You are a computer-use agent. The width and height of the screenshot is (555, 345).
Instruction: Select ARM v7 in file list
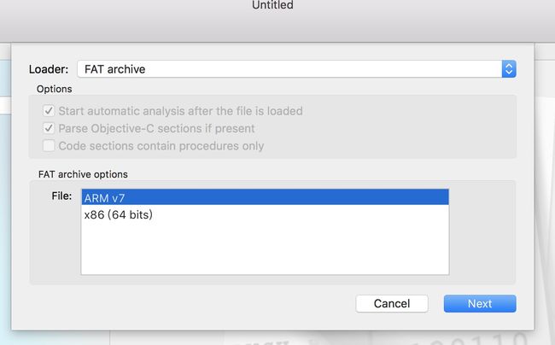point(265,197)
